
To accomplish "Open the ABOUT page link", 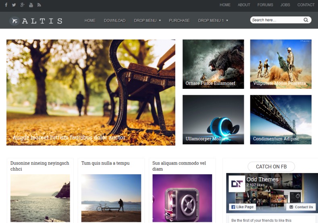I will click(244, 5).
